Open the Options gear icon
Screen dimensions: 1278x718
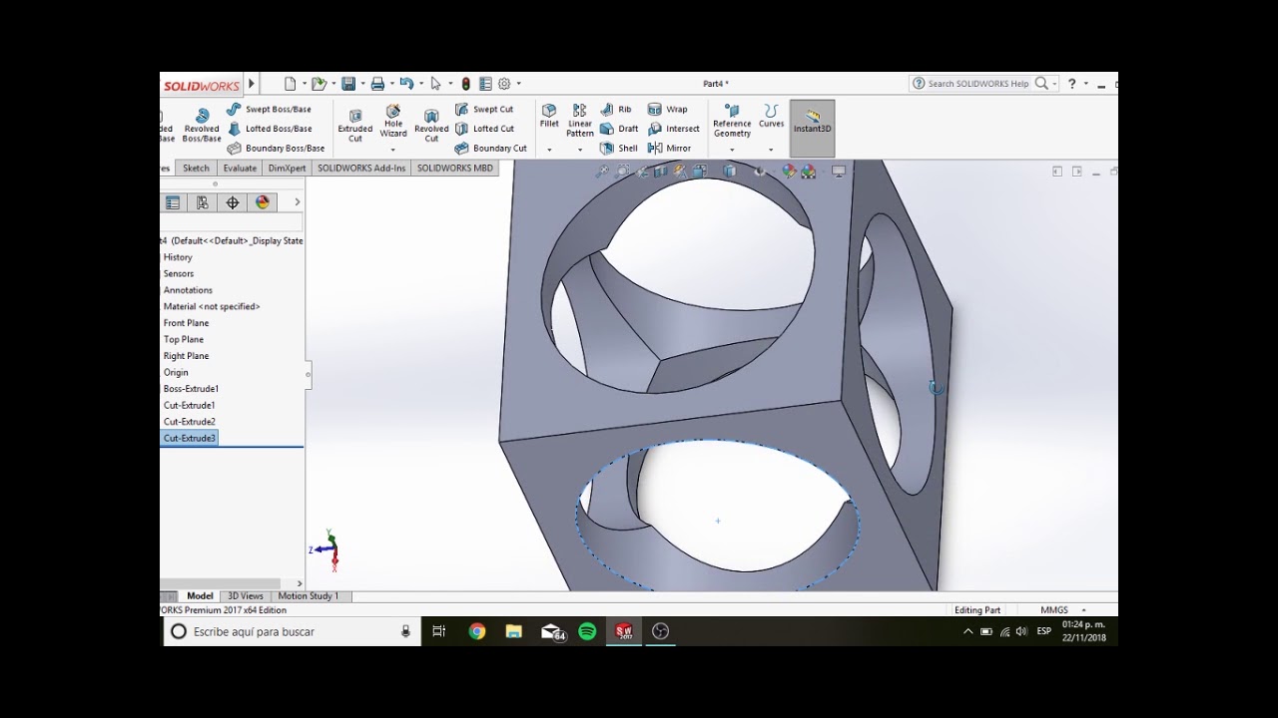tap(504, 84)
